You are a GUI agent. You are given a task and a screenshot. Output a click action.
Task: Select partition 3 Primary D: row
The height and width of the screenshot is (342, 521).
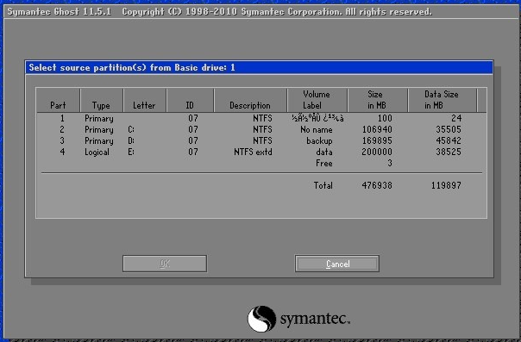pyautogui.click(x=261, y=140)
